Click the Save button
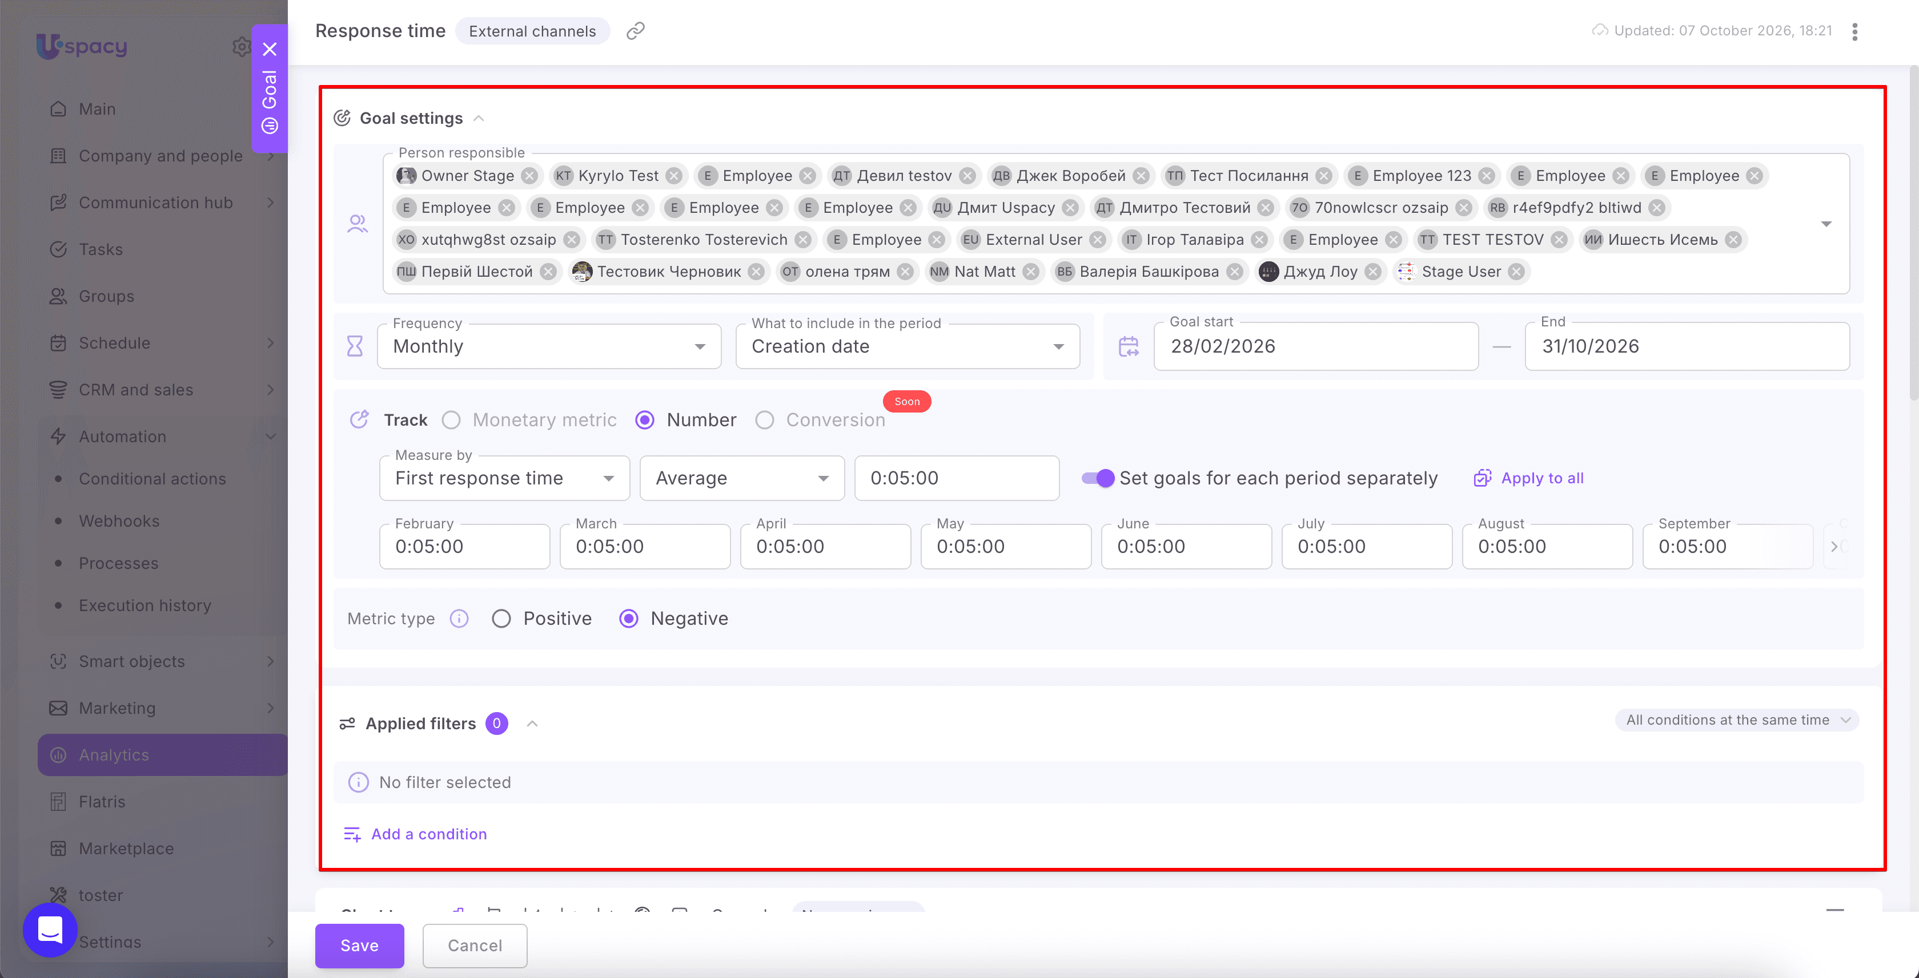1919x978 pixels. point(359,945)
